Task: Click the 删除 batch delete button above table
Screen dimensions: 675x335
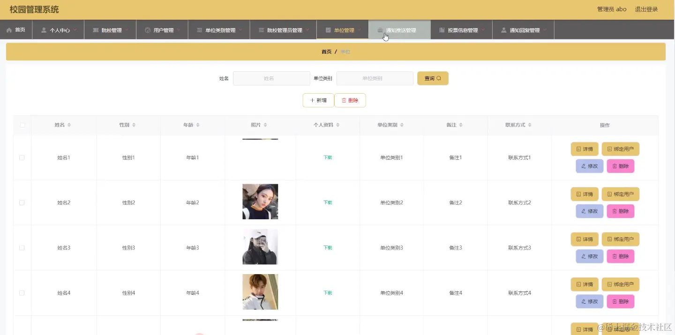Action: click(x=350, y=100)
